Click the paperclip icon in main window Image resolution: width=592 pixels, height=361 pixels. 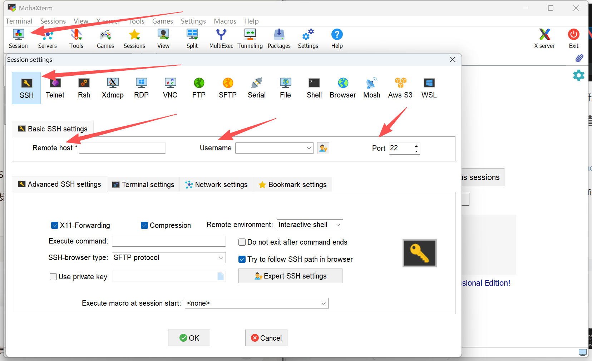pyautogui.click(x=579, y=58)
